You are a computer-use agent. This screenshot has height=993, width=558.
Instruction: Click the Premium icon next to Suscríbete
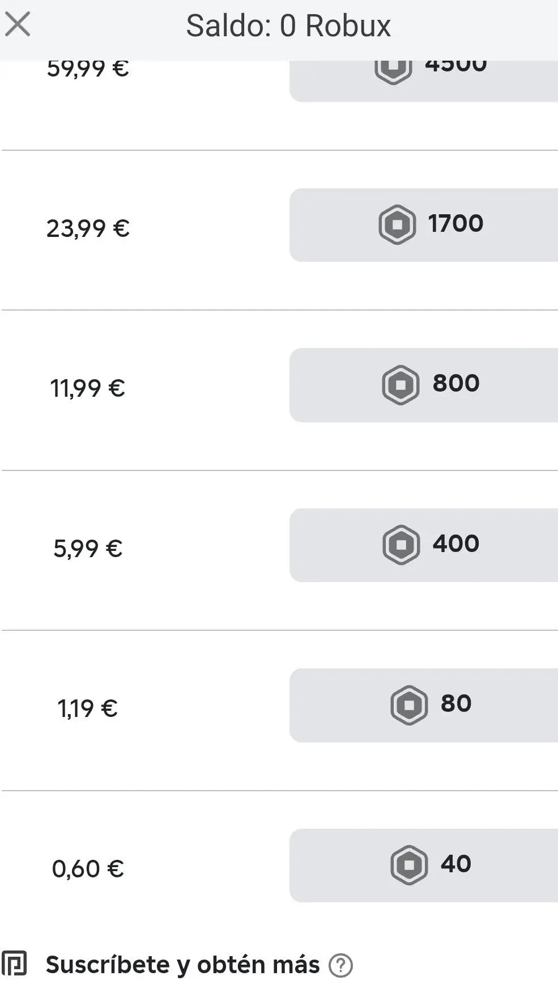click(14, 964)
